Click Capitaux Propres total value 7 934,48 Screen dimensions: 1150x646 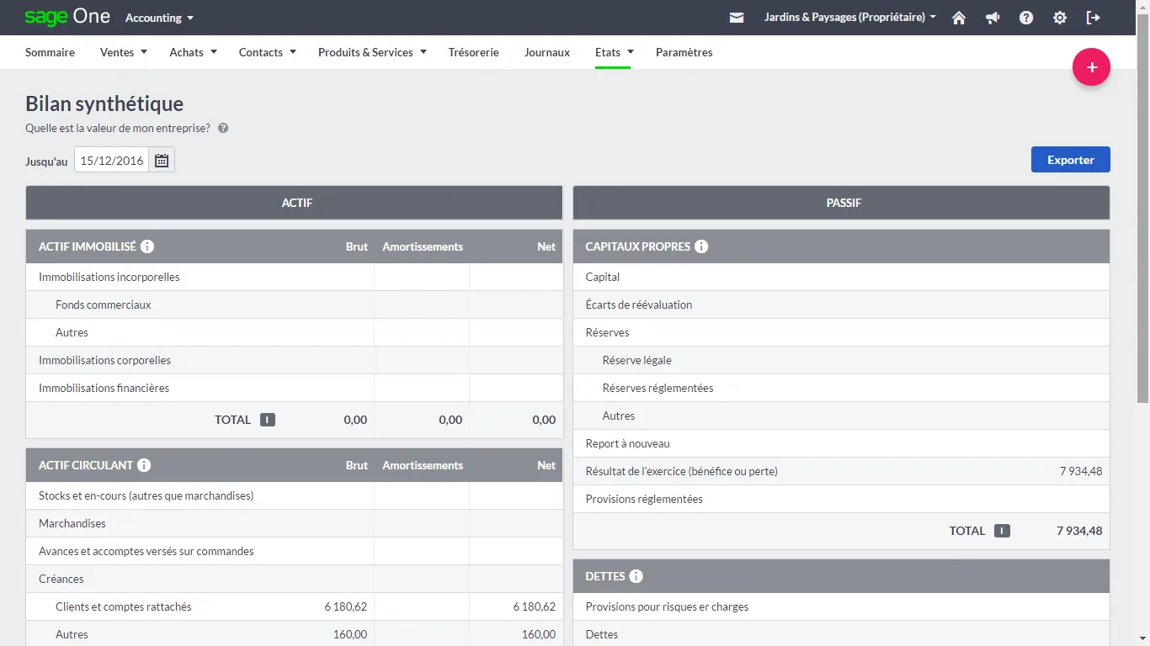(x=1079, y=531)
